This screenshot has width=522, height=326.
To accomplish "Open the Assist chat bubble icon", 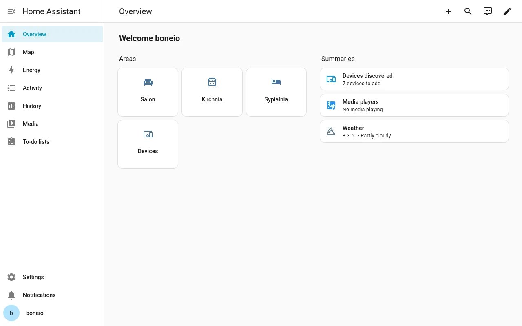I will [x=488, y=11].
